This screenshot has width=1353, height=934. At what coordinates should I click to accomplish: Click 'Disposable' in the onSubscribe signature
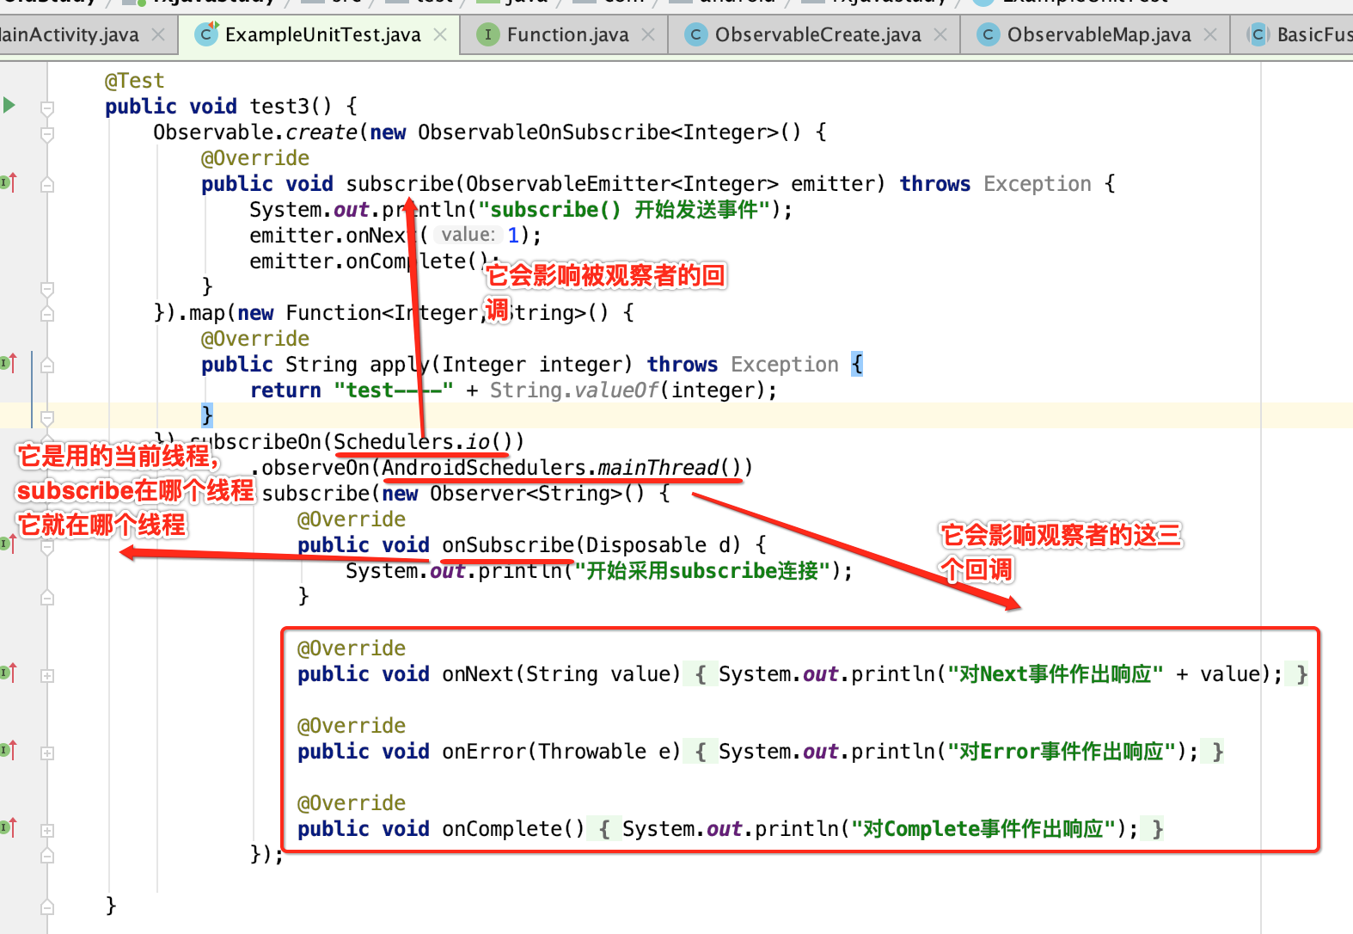pyautogui.click(x=646, y=545)
